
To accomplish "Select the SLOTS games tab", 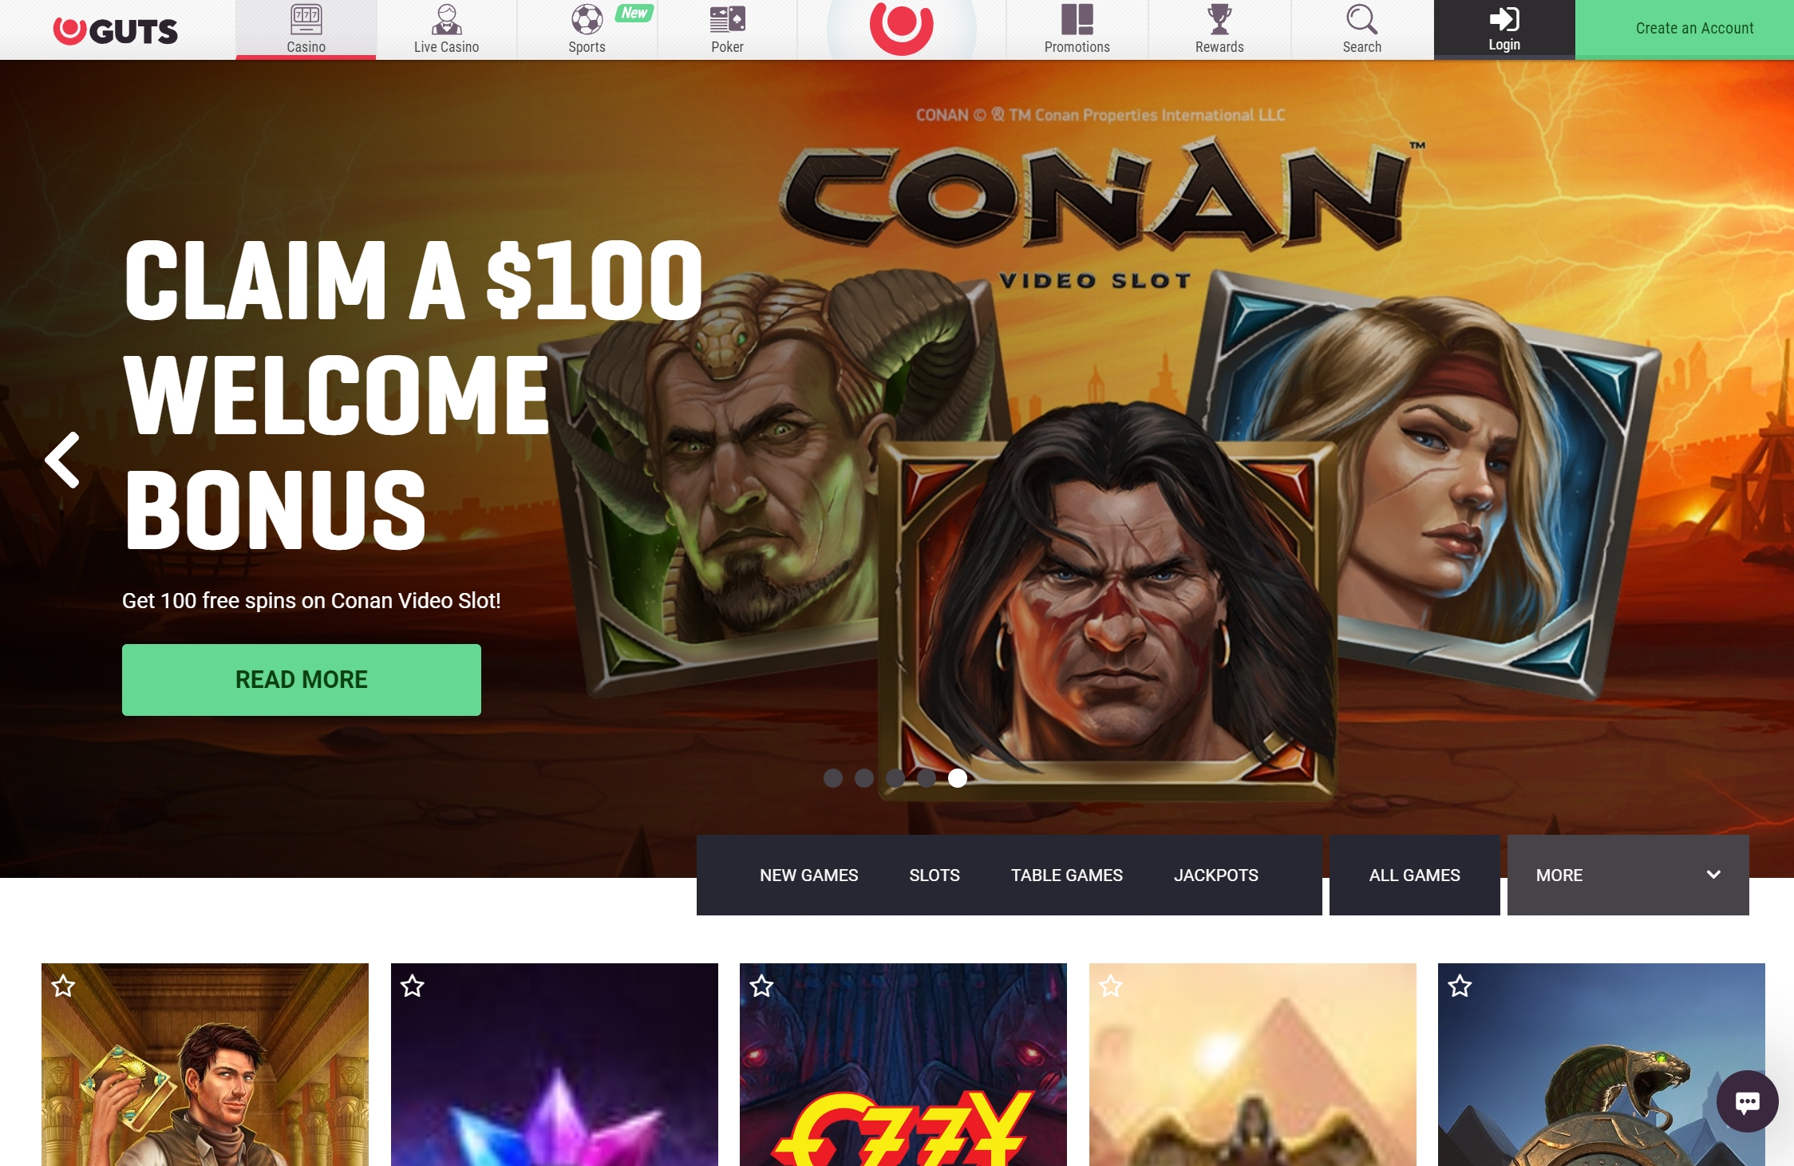I will point(935,875).
